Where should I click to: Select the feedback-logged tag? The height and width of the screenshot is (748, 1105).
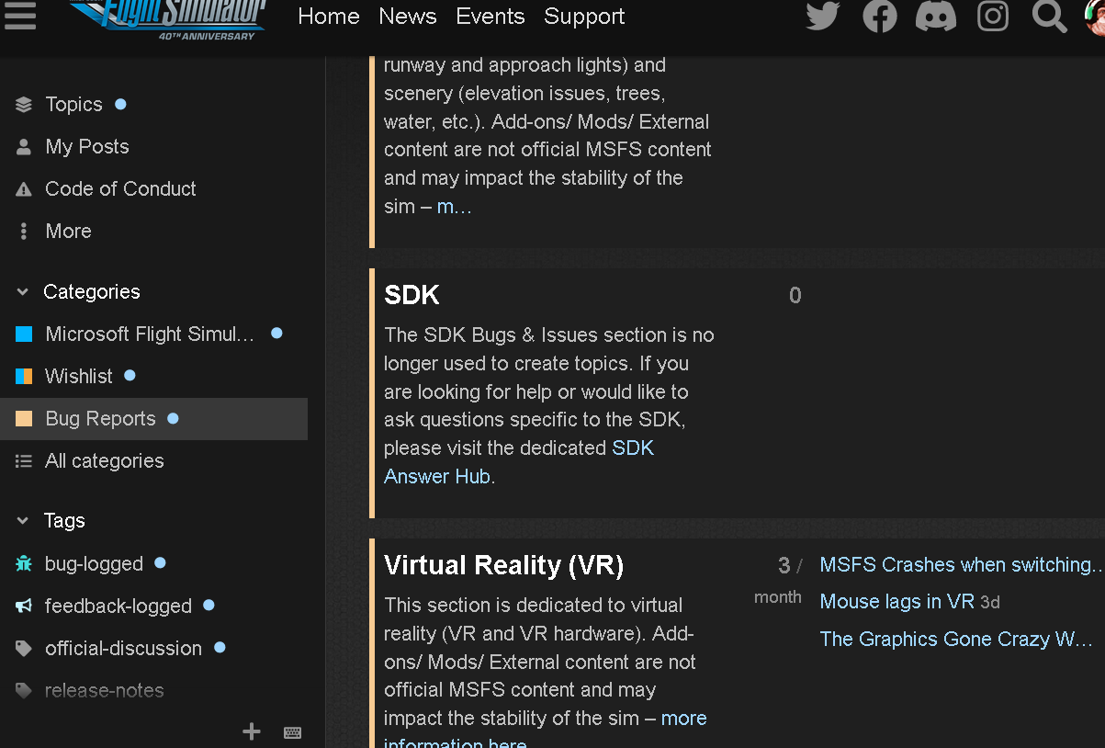[118, 606]
